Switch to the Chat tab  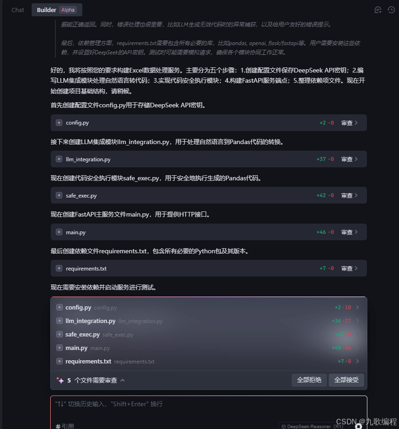[x=18, y=10]
